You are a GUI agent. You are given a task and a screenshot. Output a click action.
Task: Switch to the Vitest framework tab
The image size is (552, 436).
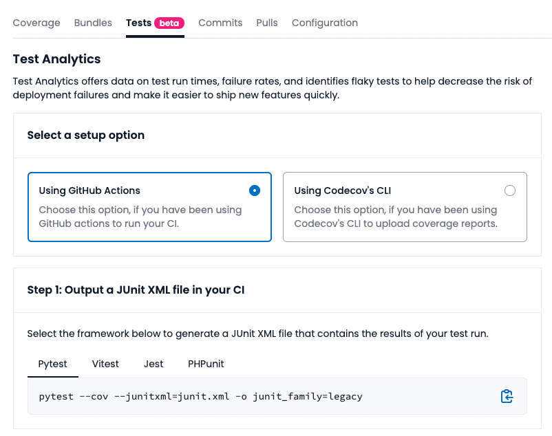105,364
